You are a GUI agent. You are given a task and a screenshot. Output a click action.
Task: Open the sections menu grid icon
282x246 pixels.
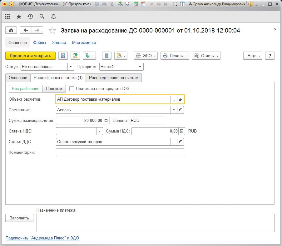tap(7, 17)
